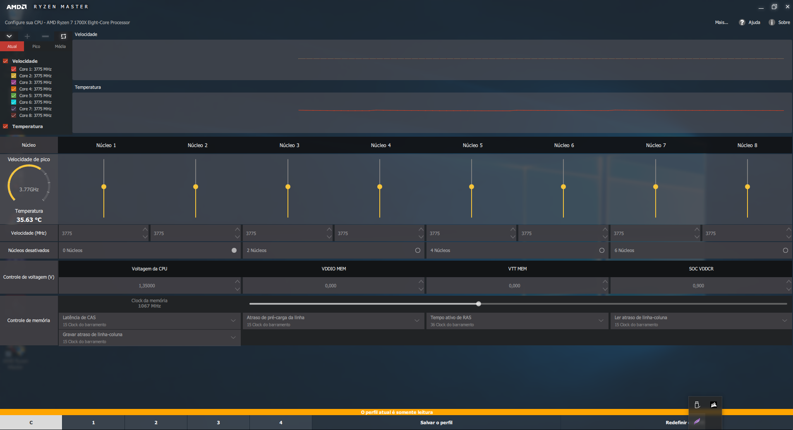Click the plus zoom icon above graph legend

click(27, 36)
